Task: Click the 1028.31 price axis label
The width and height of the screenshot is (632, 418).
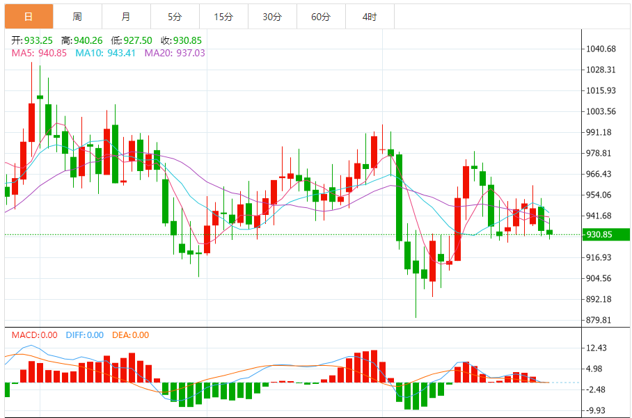Action: 601,70
